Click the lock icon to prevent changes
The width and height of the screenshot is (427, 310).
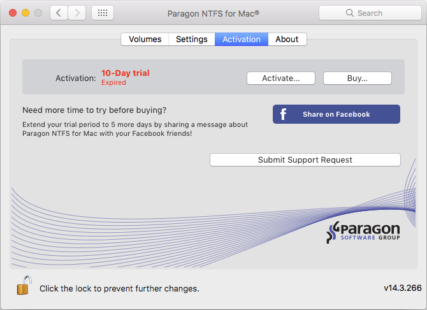(x=24, y=285)
